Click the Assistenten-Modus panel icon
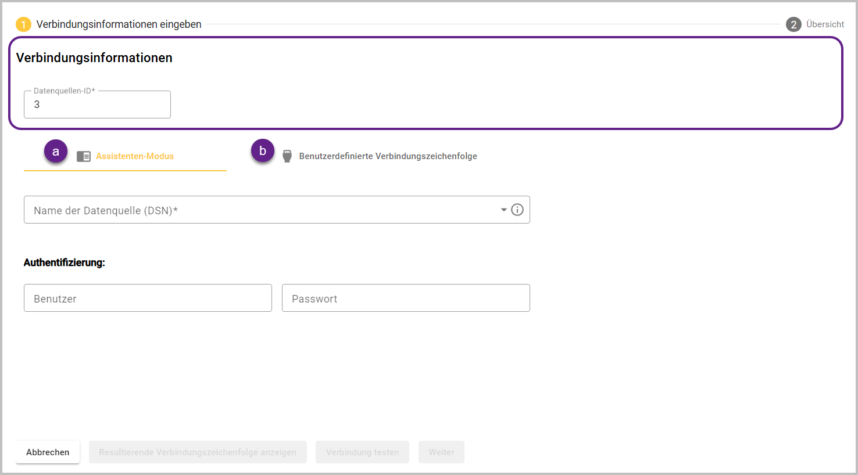The width and height of the screenshot is (858, 475). pos(84,156)
